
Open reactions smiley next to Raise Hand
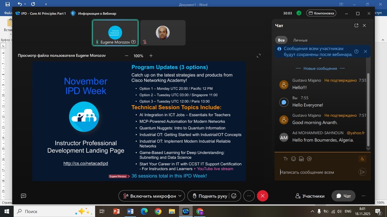234,196
